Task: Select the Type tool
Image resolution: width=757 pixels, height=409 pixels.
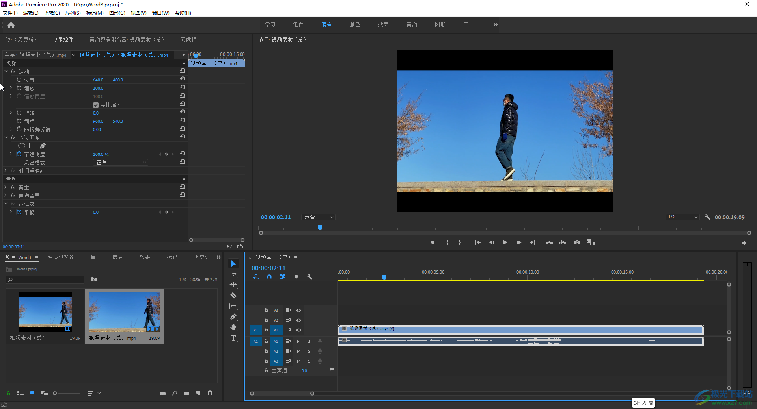Action: point(233,338)
